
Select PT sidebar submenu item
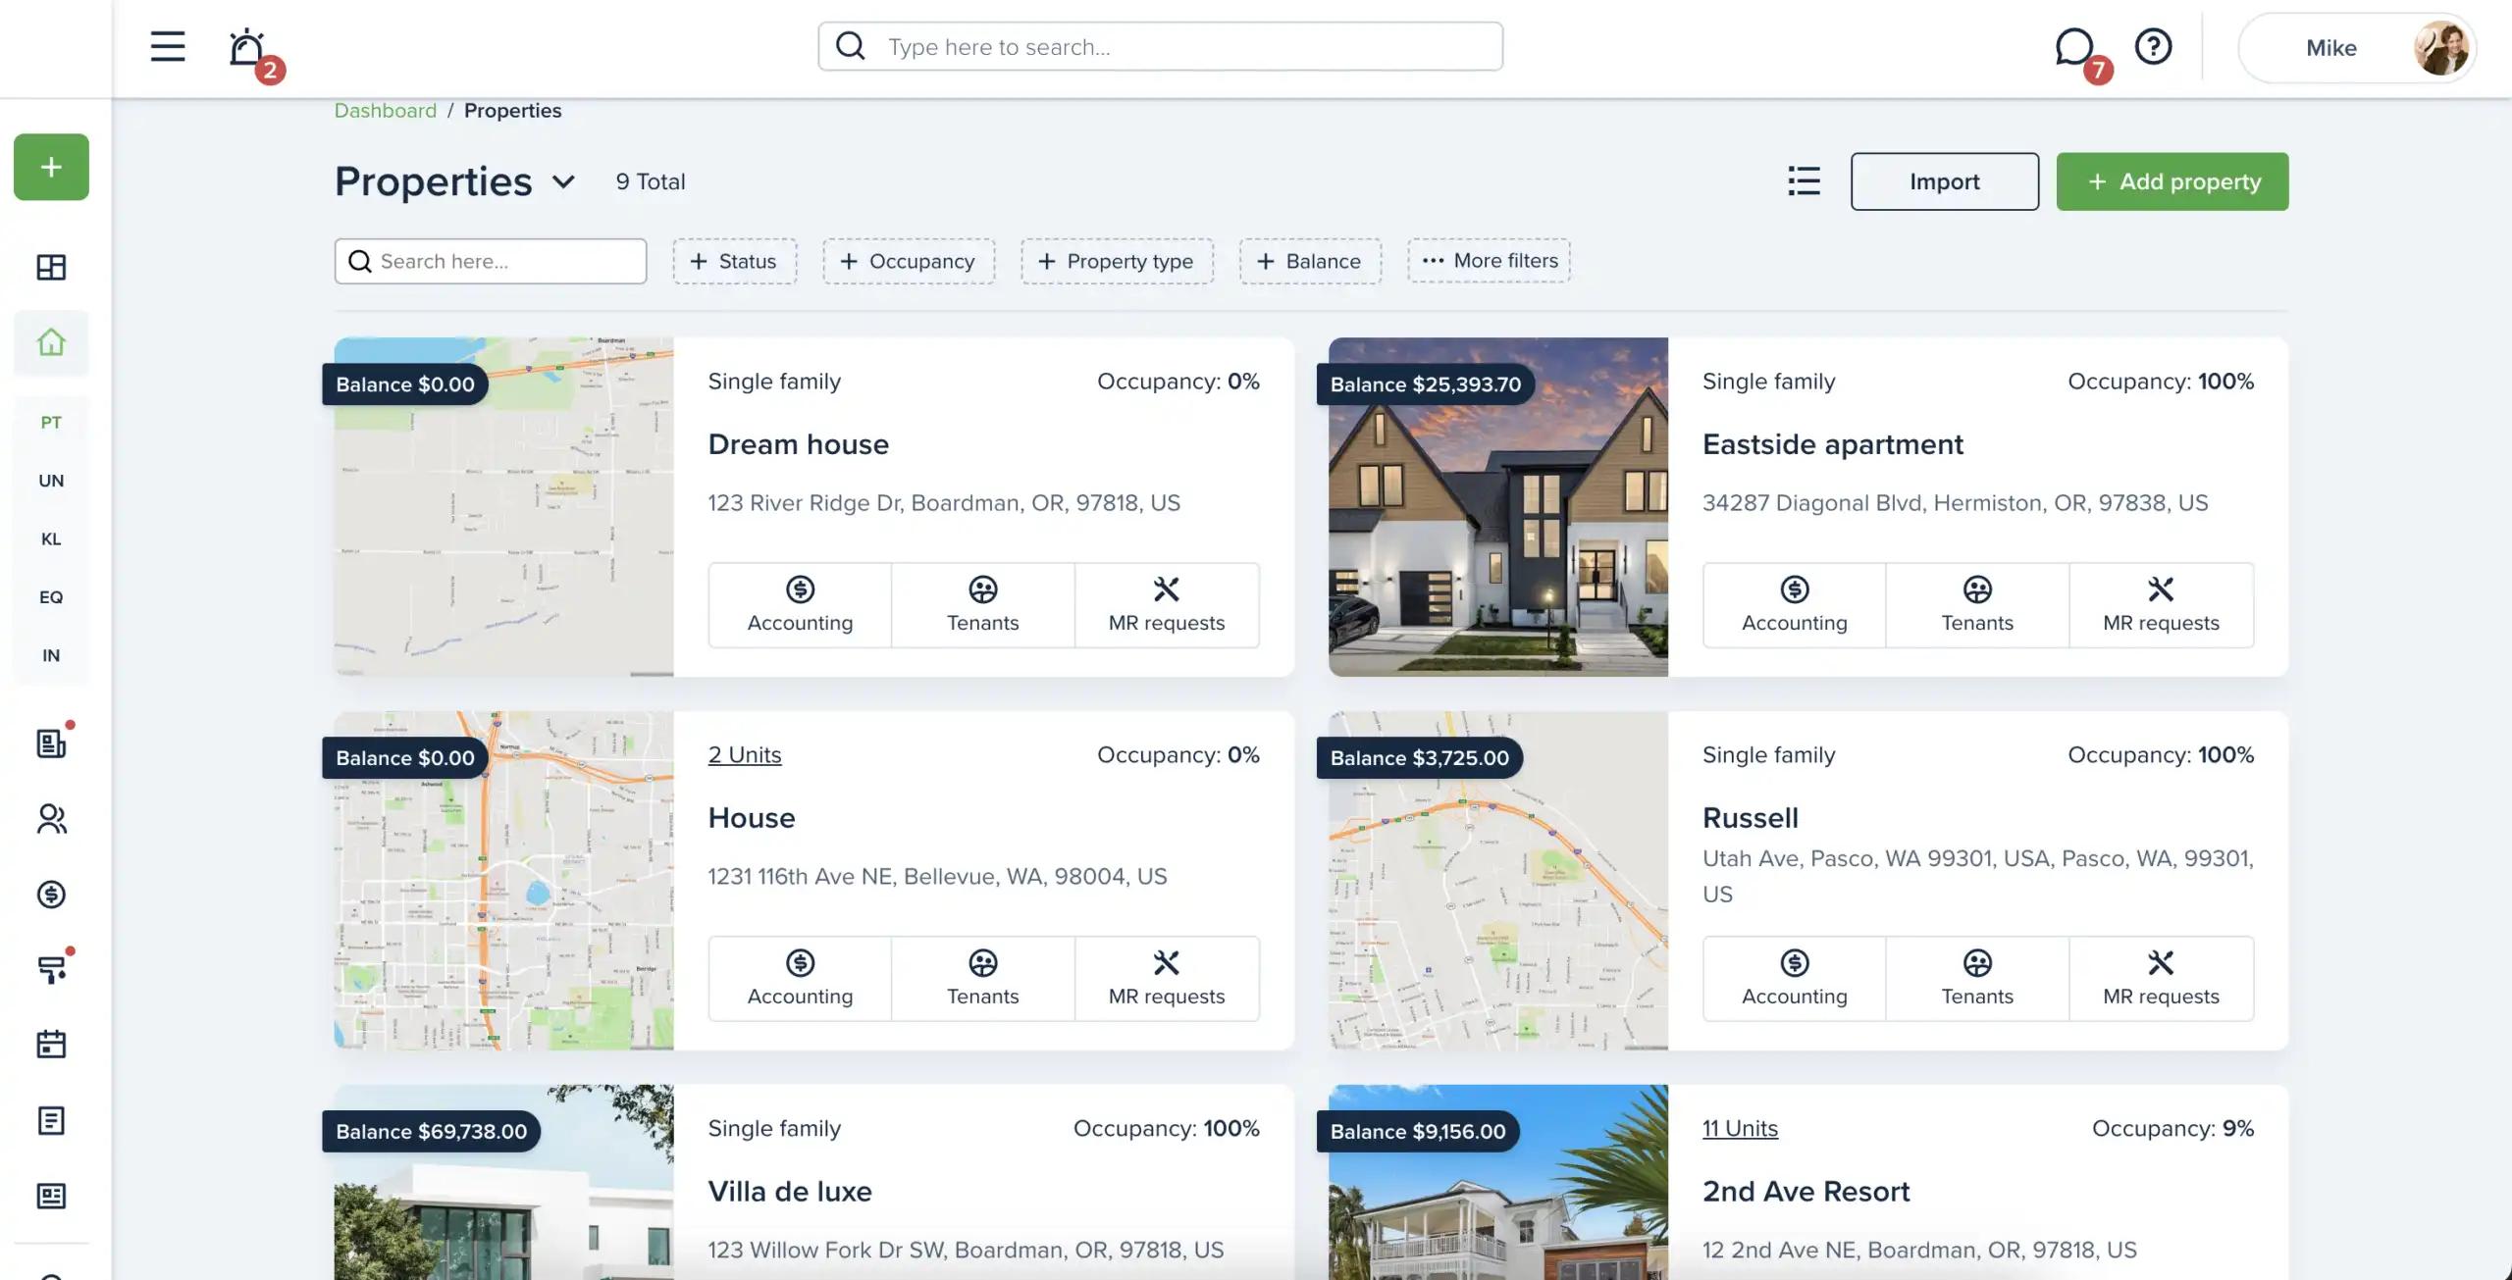51,423
